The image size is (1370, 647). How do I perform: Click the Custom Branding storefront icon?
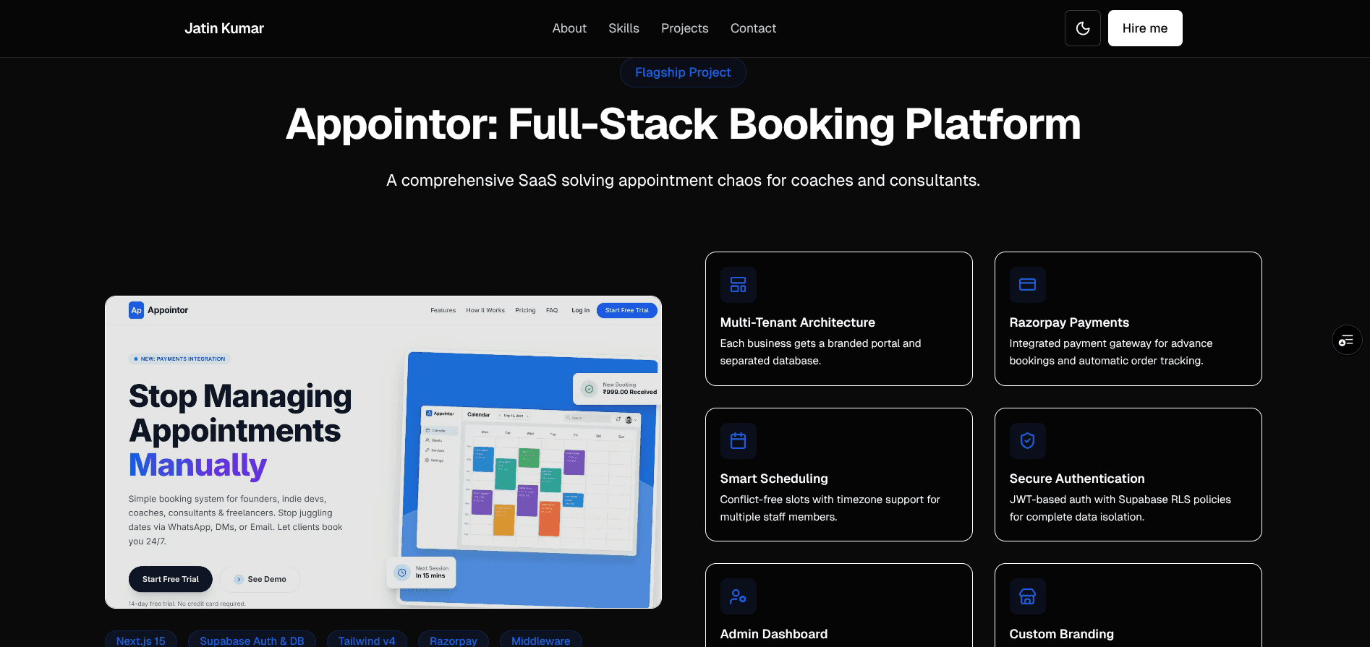(1027, 596)
